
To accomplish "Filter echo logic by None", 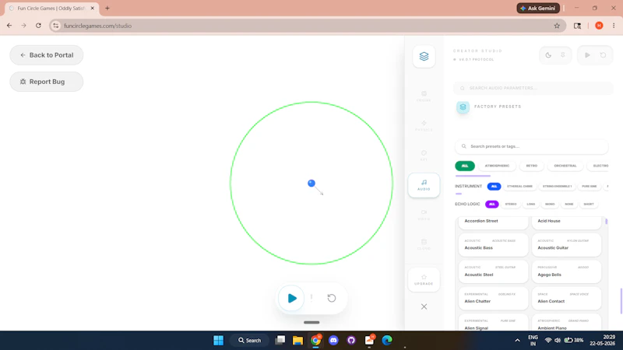I will [x=569, y=205].
